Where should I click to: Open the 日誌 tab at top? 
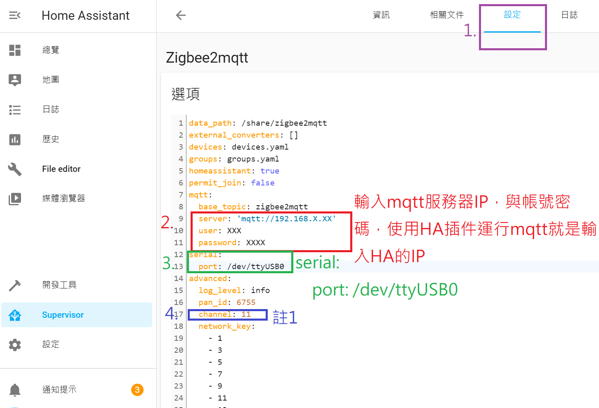click(x=569, y=15)
